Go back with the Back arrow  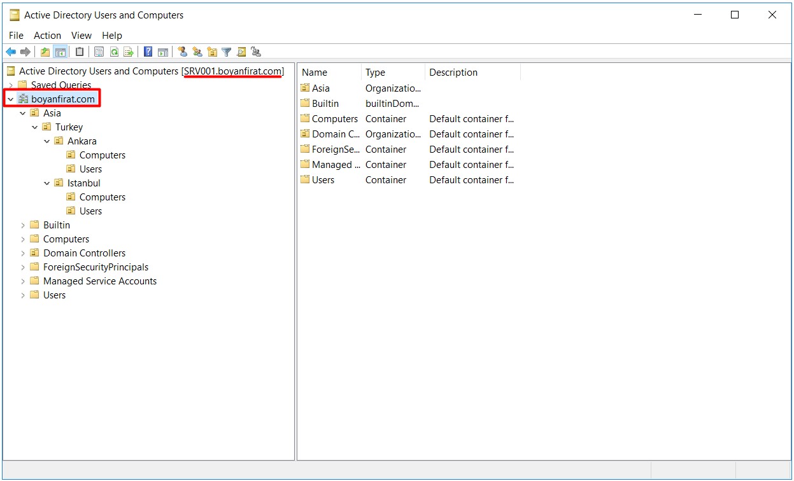(11, 52)
